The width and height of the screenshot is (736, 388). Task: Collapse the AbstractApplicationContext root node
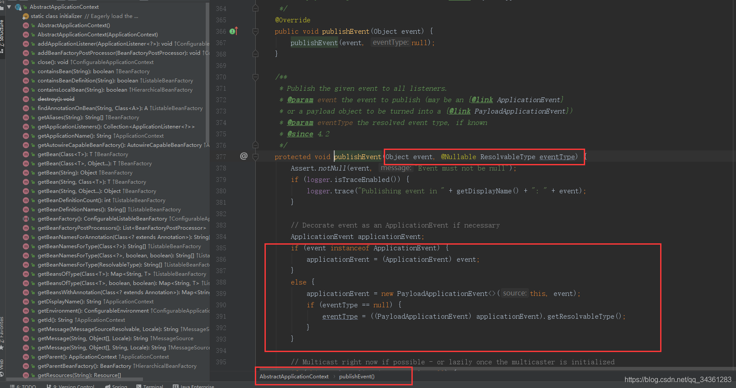coord(9,7)
